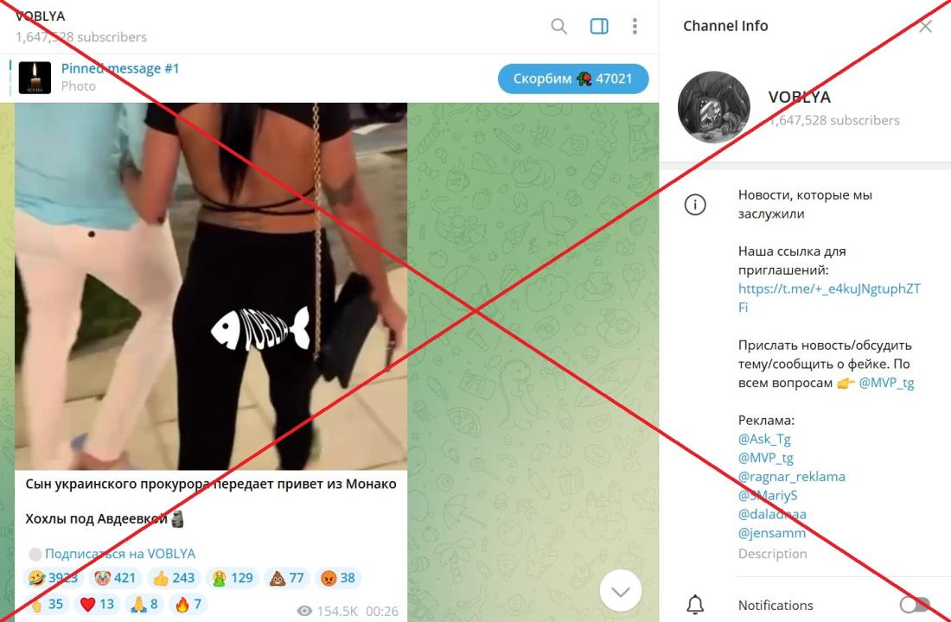951x622 pixels.
Task: Close the Channel Info panel
Action: pos(925,26)
